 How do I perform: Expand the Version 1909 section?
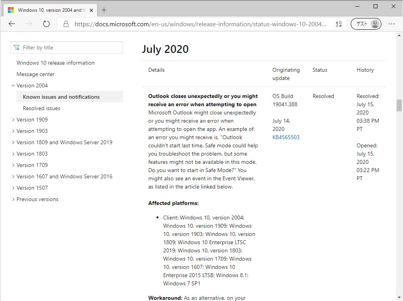tap(13, 120)
